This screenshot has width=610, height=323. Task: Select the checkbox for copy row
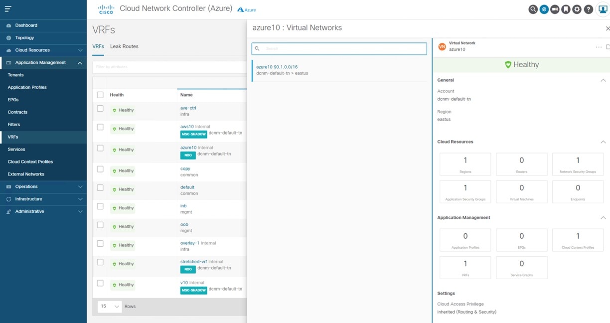100,169
